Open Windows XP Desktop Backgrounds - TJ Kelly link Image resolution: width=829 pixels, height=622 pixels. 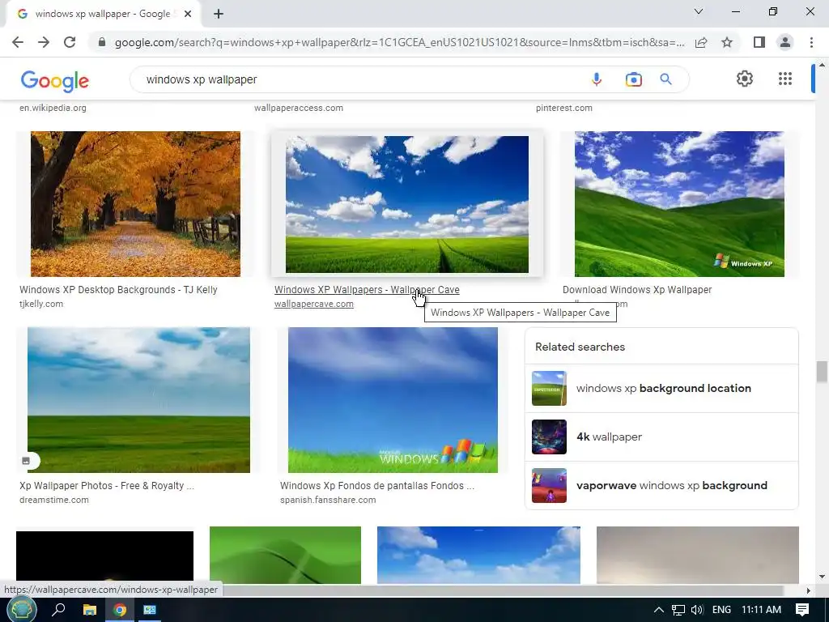[x=118, y=290]
